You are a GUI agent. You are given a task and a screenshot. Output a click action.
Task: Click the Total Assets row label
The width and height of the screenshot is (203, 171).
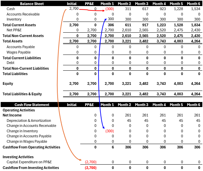(x=12, y=41)
